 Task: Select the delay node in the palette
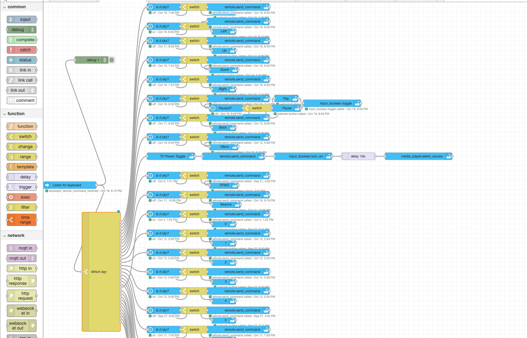21,177
